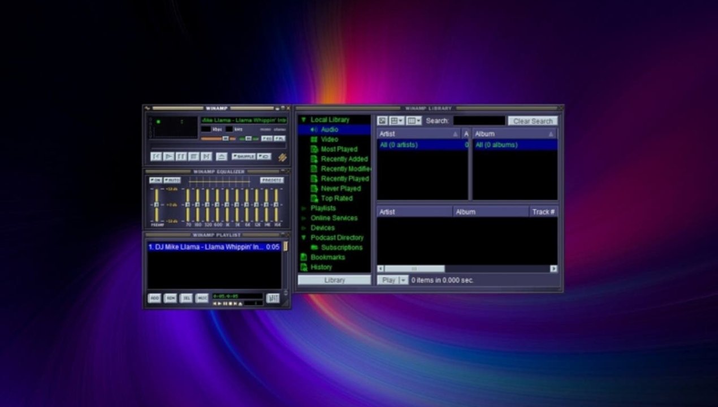Select Video in the library tree

pyautogui.click(x=330, y=139)
